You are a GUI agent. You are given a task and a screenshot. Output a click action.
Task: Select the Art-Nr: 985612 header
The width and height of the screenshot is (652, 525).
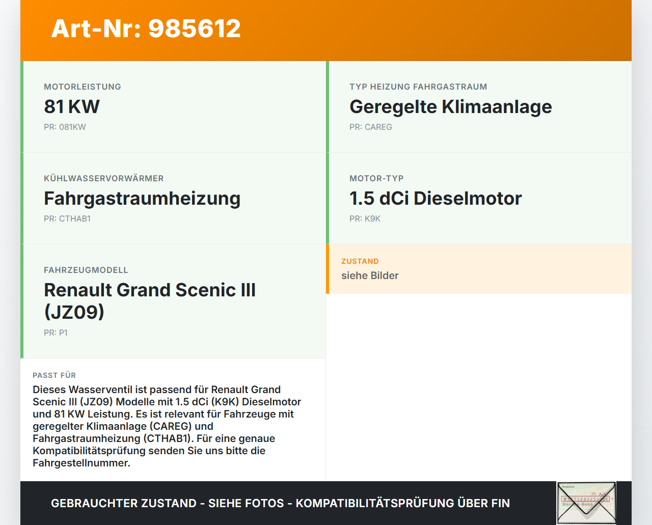click(146, 29)
